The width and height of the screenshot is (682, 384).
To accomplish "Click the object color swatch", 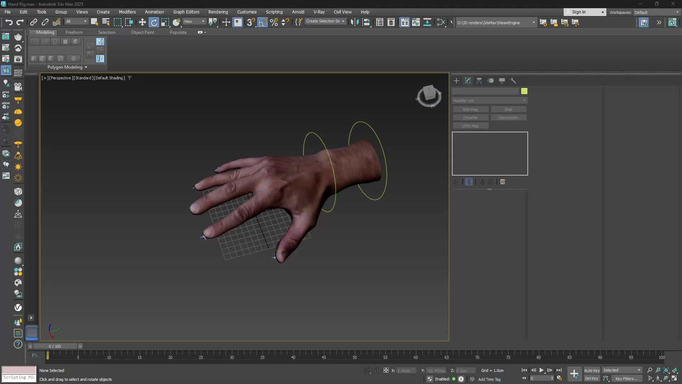I will (524, 91).
